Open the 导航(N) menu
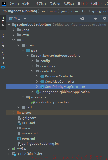 (55, 4)
